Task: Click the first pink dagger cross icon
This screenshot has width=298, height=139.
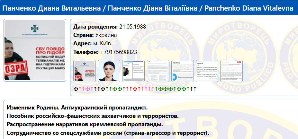Action: click(x=79, y=89)
